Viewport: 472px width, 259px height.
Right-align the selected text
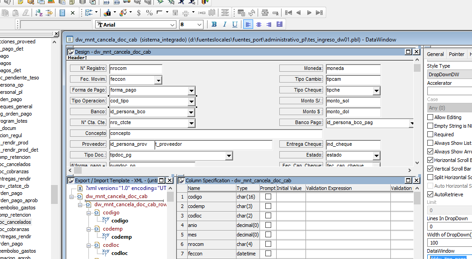click(269, 24)
